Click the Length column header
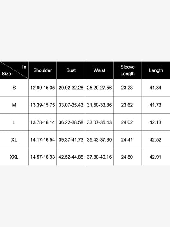 click(156, 70)
